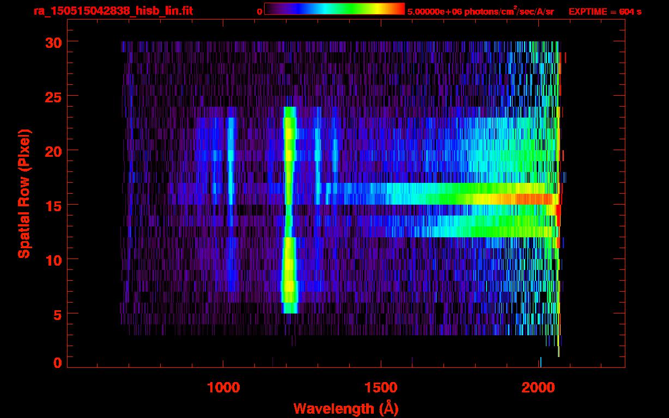669x418 pixels.
Task: Click the Spatial Row (Pixel) axis title
Action: 24,194
